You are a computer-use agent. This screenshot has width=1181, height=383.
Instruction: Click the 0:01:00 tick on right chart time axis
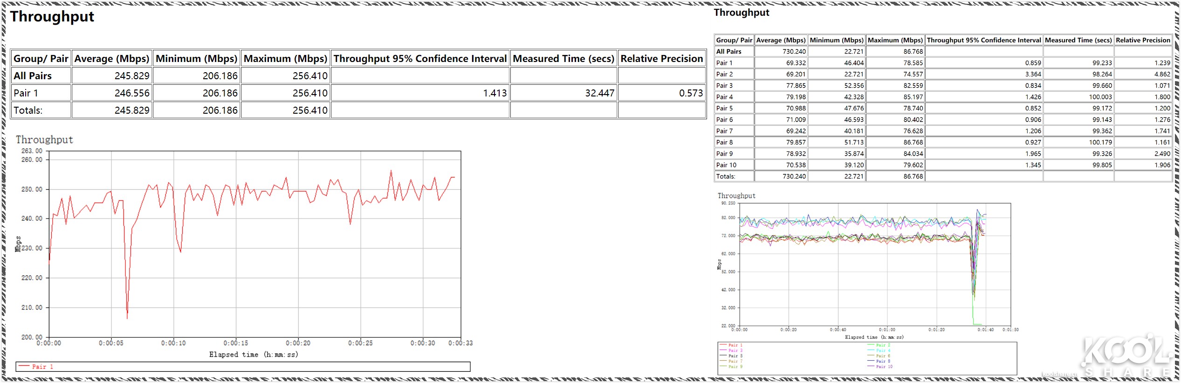[887, 330]
